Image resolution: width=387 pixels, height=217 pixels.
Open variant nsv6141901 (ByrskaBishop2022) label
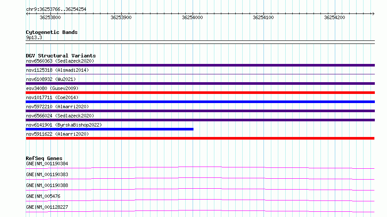64,125
